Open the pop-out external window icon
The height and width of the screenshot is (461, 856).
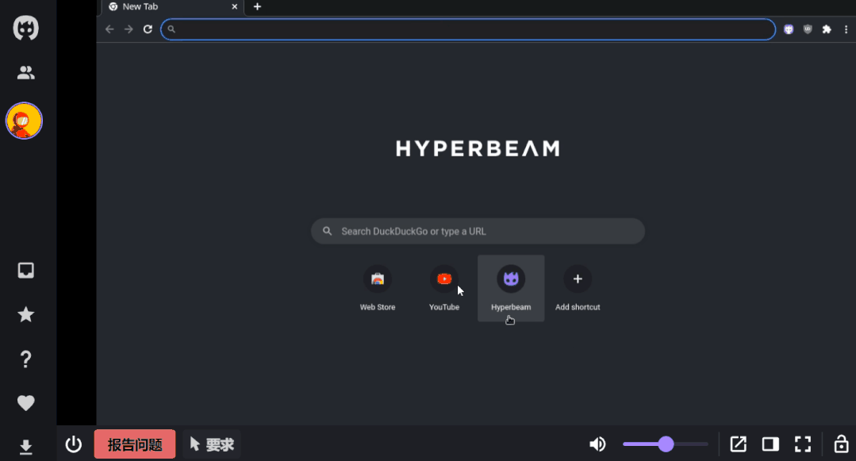click(x=738, y=444)
